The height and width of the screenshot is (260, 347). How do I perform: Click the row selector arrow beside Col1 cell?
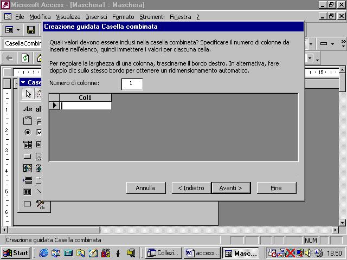coord(54,106)
